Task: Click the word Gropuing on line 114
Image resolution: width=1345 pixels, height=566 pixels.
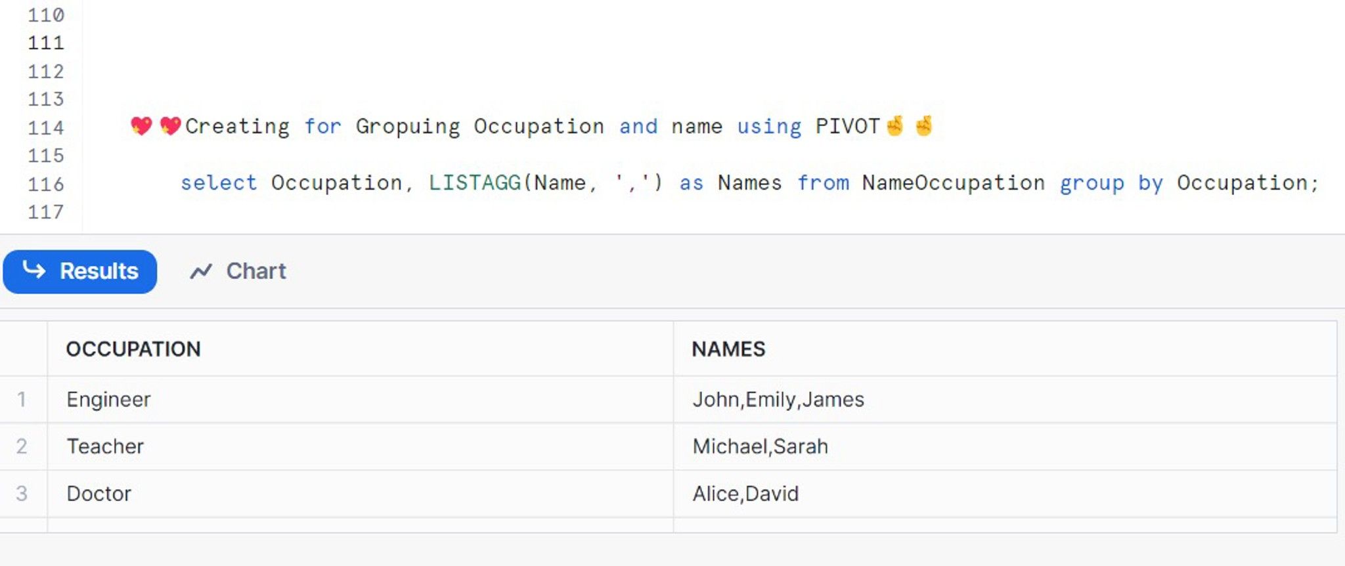Action: [x=408, y=126]
